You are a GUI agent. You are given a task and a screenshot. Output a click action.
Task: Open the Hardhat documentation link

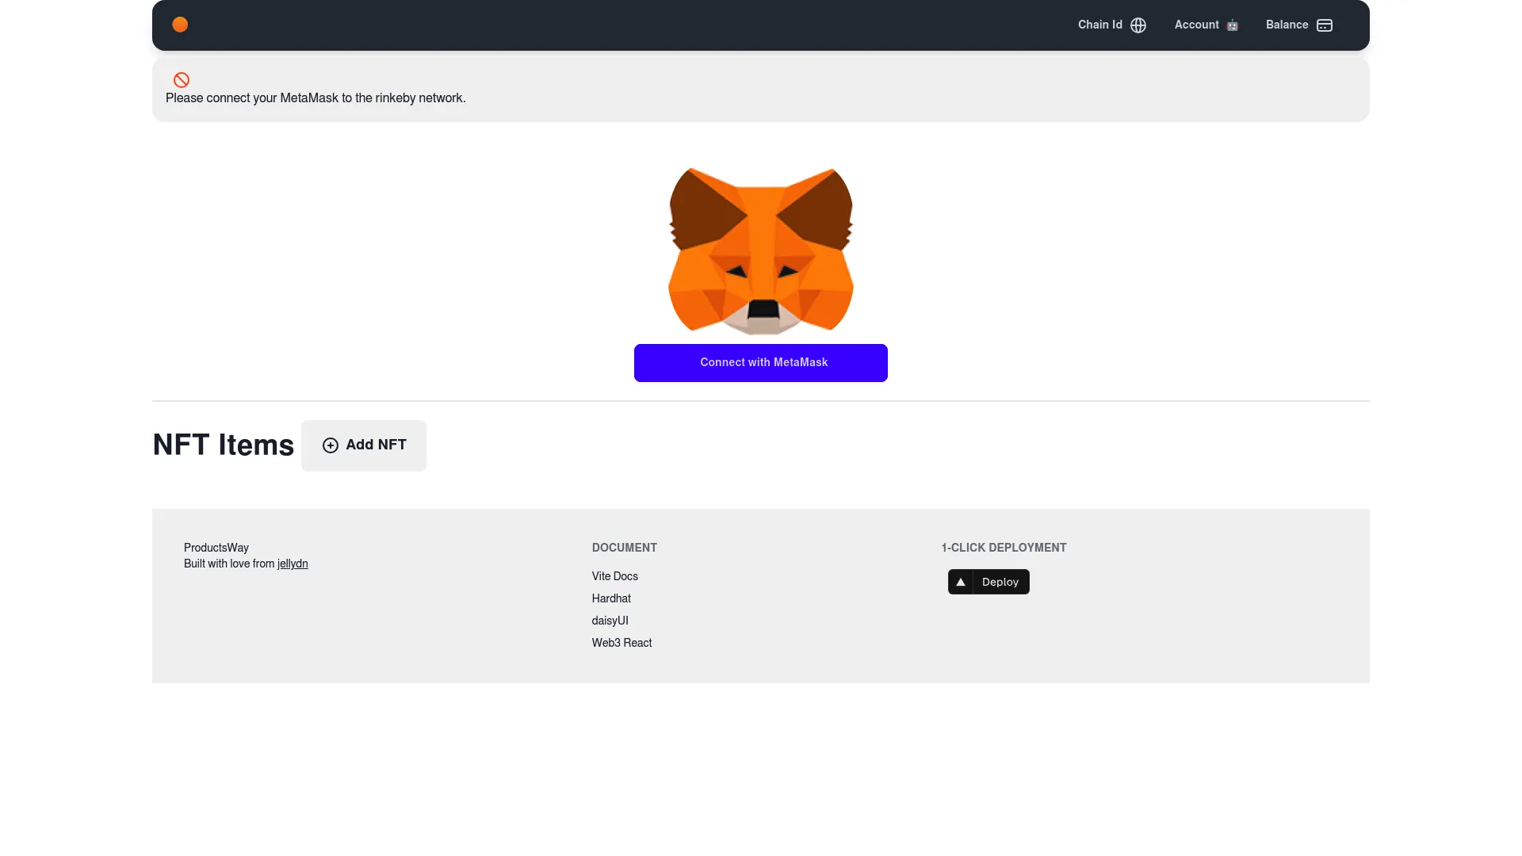(611, 598)
